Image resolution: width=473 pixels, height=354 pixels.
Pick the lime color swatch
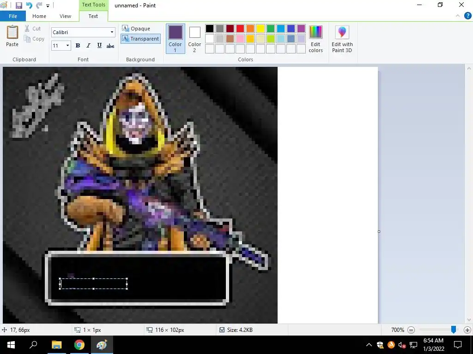[271, 39]
